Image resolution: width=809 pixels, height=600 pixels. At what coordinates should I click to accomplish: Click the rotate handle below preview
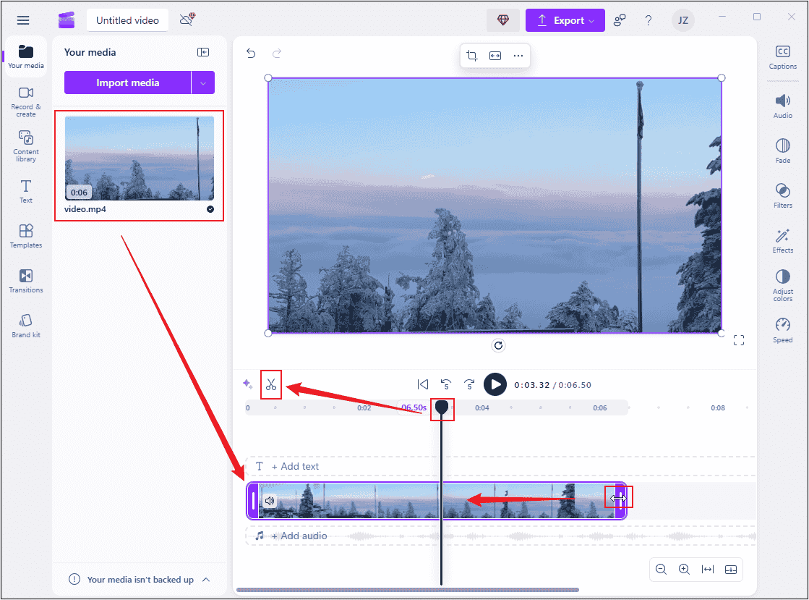498,345
